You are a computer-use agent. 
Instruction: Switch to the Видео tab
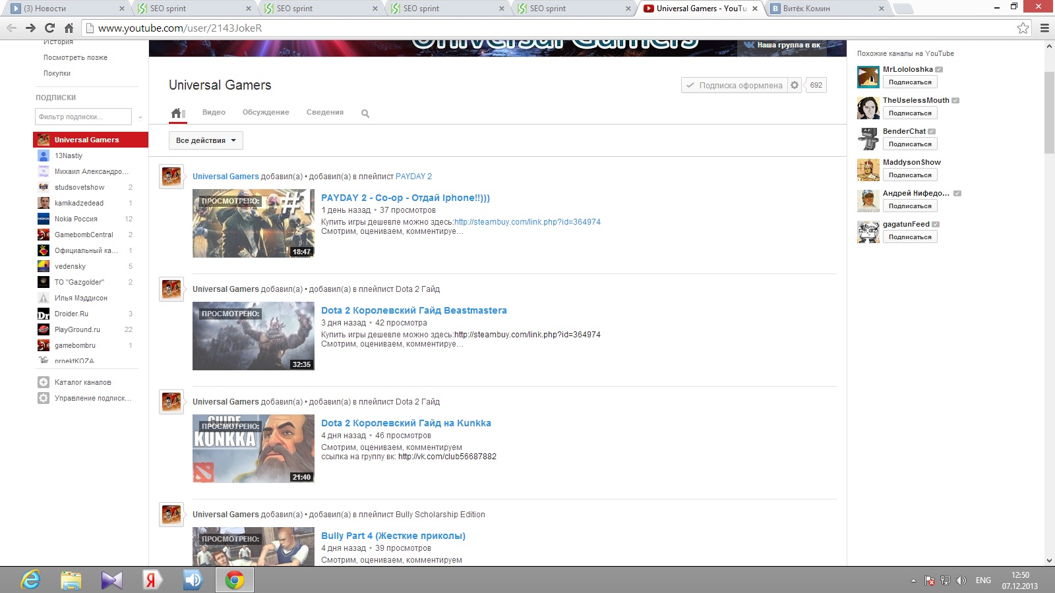(x=214, y=112)
